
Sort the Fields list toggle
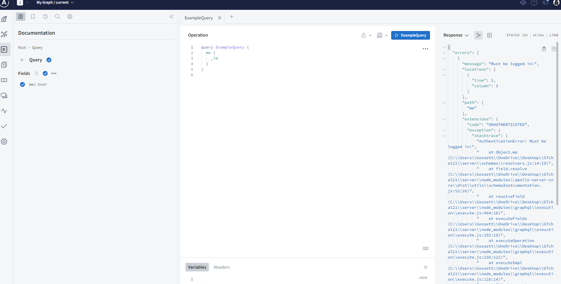[37, 73]
